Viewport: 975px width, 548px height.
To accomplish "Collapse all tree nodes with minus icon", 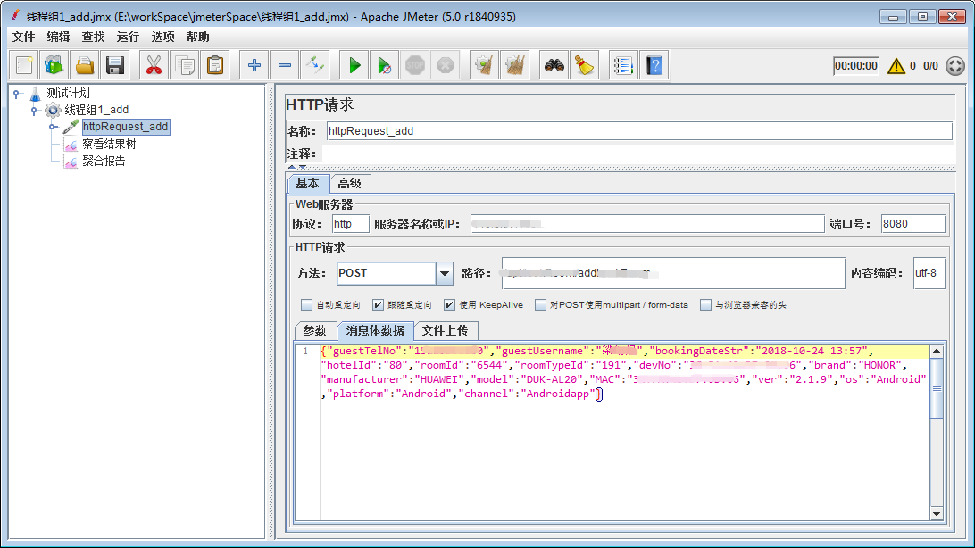I will point(285,65).
